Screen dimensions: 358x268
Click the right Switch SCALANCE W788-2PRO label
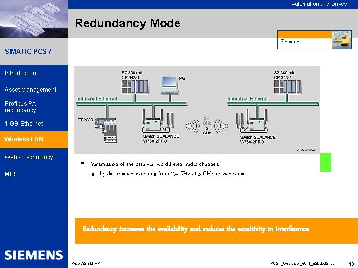point(258,139)
